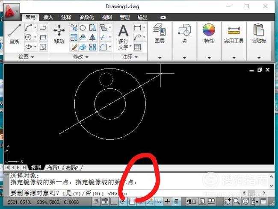Click the Bring to Front draw order icon

click(103, 27)
